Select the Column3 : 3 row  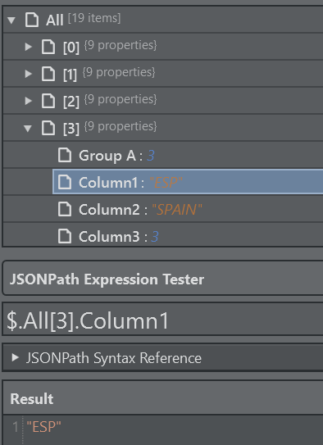tap(163, 235)
